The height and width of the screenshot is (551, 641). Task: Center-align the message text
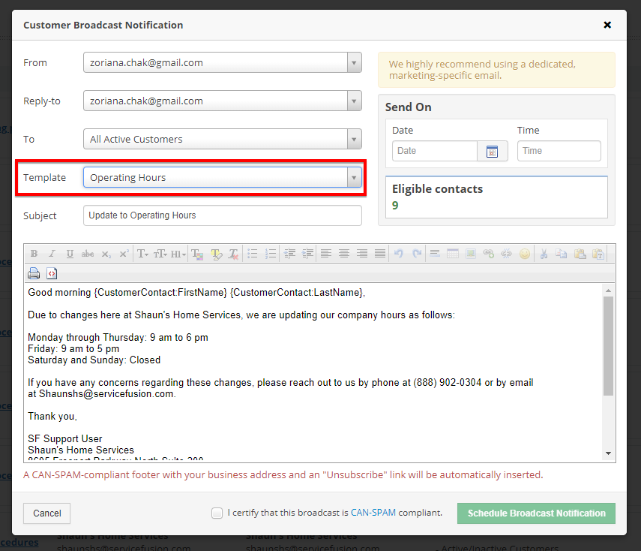(344, 254)
